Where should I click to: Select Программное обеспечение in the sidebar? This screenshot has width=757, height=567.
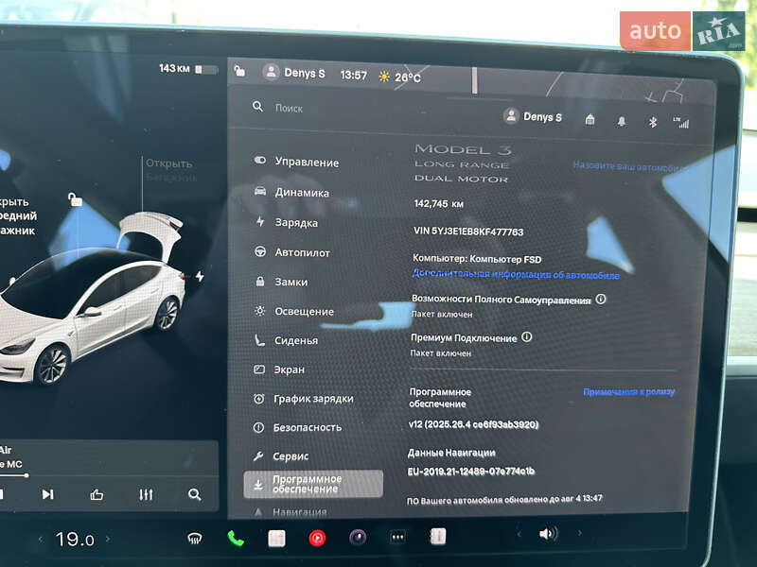click(x=308, y=485)
